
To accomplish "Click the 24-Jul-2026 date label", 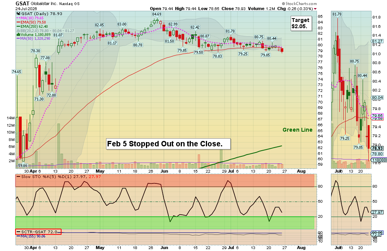I will coord(26,8).
